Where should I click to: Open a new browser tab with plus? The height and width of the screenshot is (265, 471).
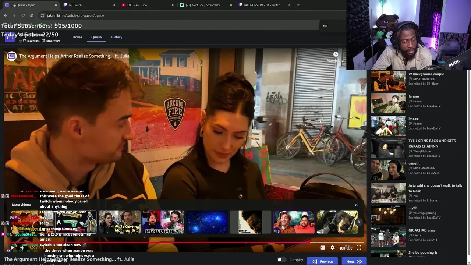point(298,5)
